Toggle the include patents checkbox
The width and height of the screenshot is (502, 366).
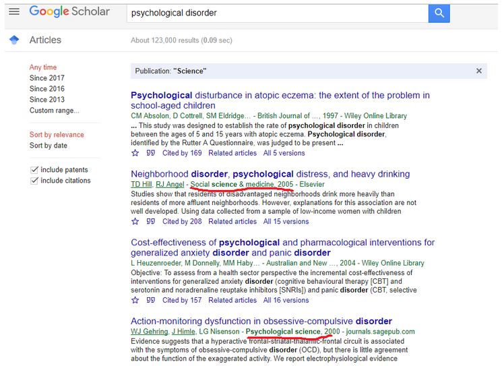[34, 170]
